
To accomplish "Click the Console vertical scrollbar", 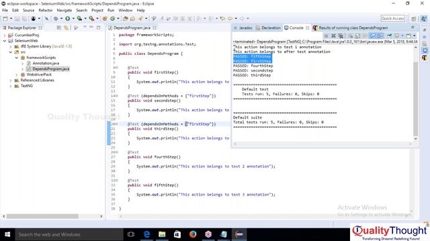I will coord(415,98).
